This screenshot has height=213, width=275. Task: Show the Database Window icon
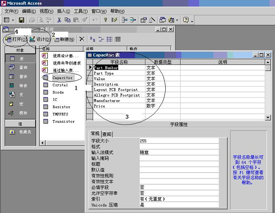pyautogui.click(x=162, y=20)
